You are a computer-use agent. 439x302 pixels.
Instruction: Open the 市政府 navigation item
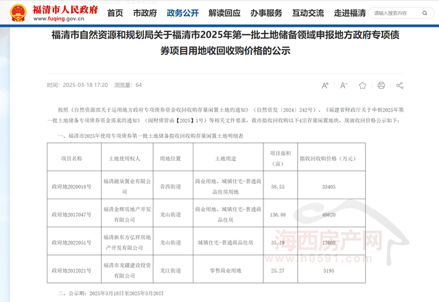[x=145, y=13]
